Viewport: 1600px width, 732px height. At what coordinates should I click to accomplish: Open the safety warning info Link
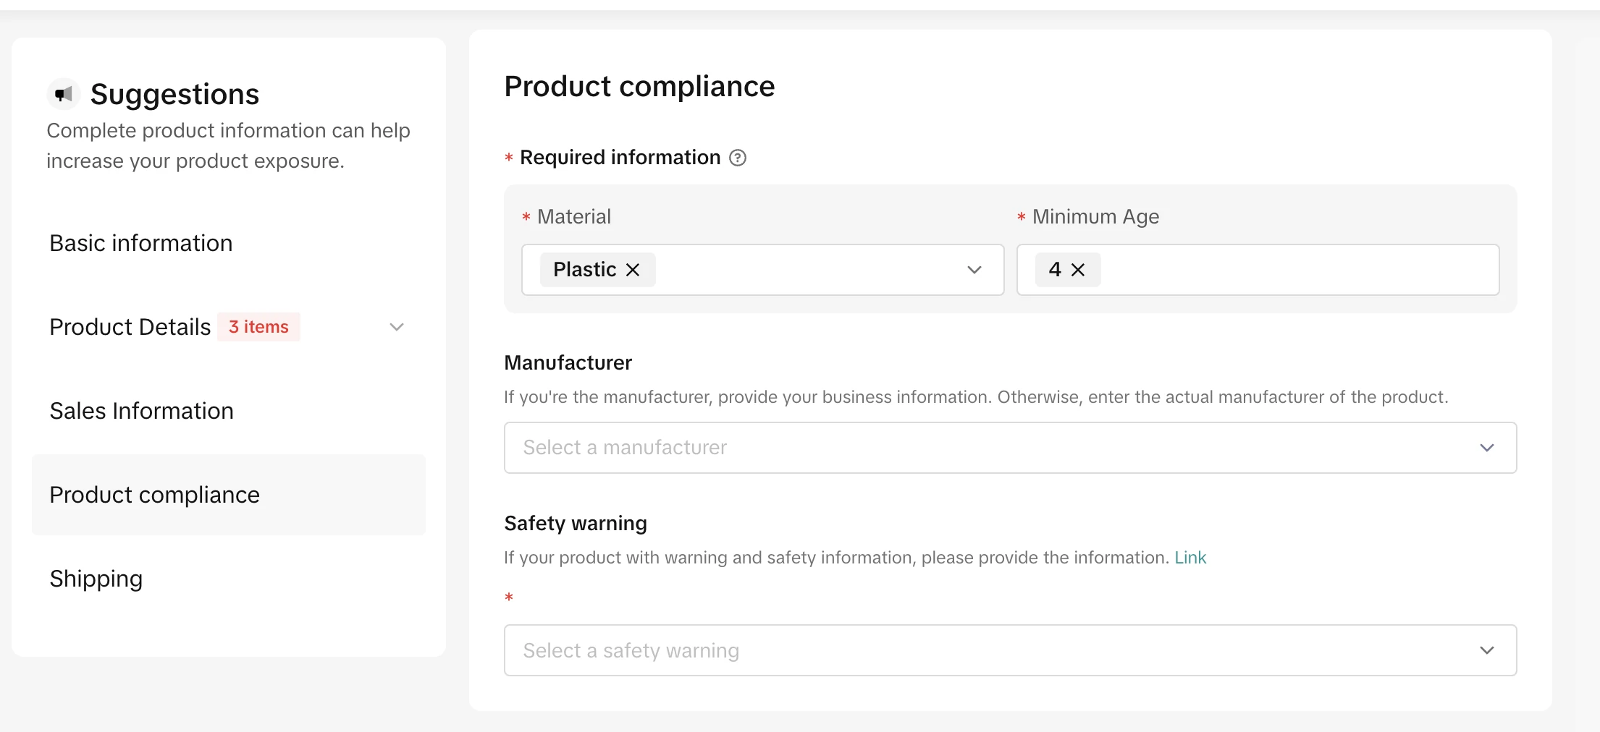pyautogui.click(x=1190, y=558)
